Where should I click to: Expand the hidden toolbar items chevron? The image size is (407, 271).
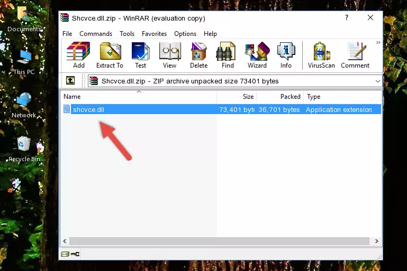pos(378,42)
